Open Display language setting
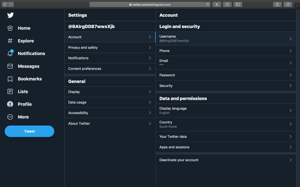 tap(226, 110)
